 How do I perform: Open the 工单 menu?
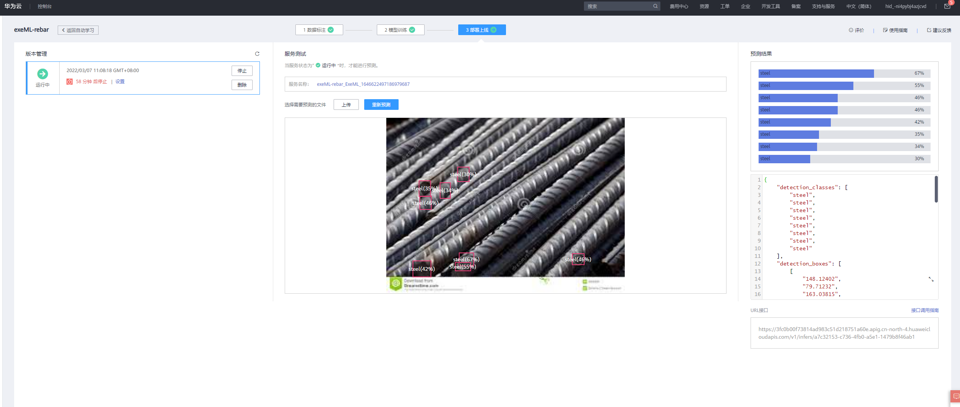[725, 6]
